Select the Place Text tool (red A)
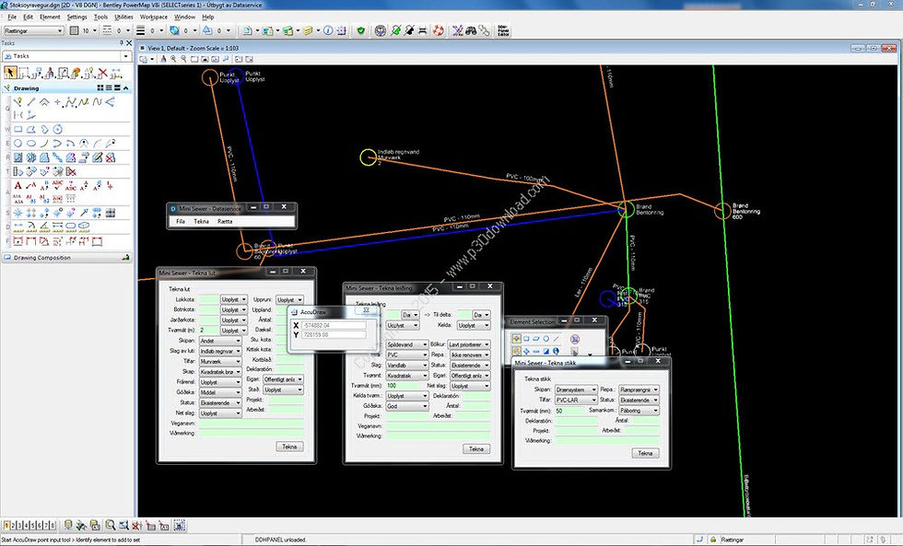903x546 pixels. click(18, 185)
